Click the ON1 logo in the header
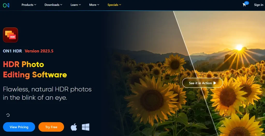This screenshot has width=265, height=136. click(6, 5)
